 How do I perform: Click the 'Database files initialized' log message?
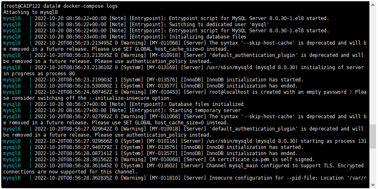coord(206,104)
